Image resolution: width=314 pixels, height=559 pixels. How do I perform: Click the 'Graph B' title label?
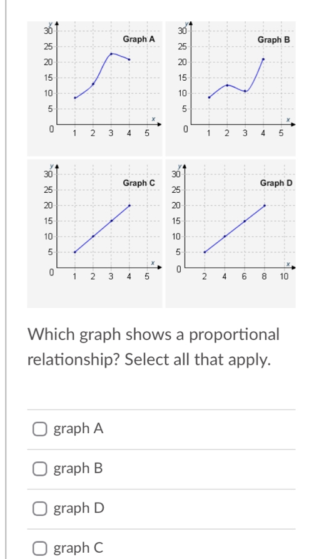[x=275, y=39]
